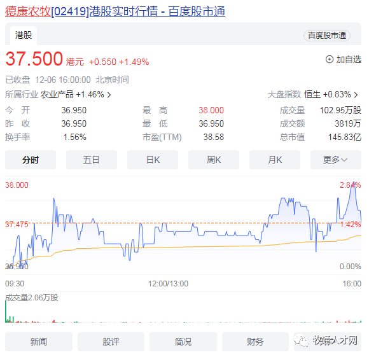Image resolution: width=369 pixels, height=357 pixels.
Task: Switch to the 分时 chart tab
Action: pos(31,160)
